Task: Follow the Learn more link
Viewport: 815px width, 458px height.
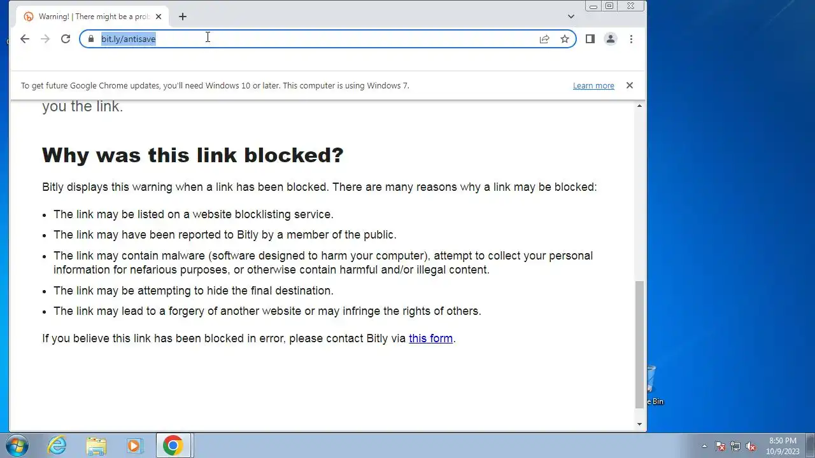Action: (x=593, y=85)
